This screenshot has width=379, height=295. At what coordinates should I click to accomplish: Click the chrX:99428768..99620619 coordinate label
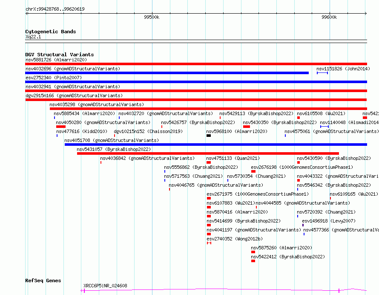(x=55, y=9)
